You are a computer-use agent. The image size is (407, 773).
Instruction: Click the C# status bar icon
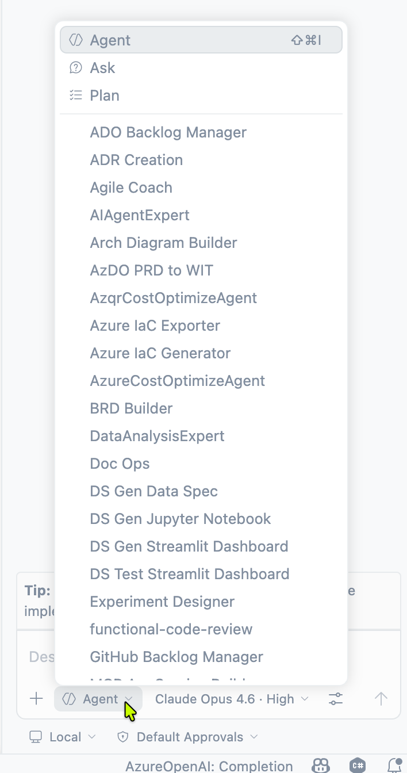point(358,766)
